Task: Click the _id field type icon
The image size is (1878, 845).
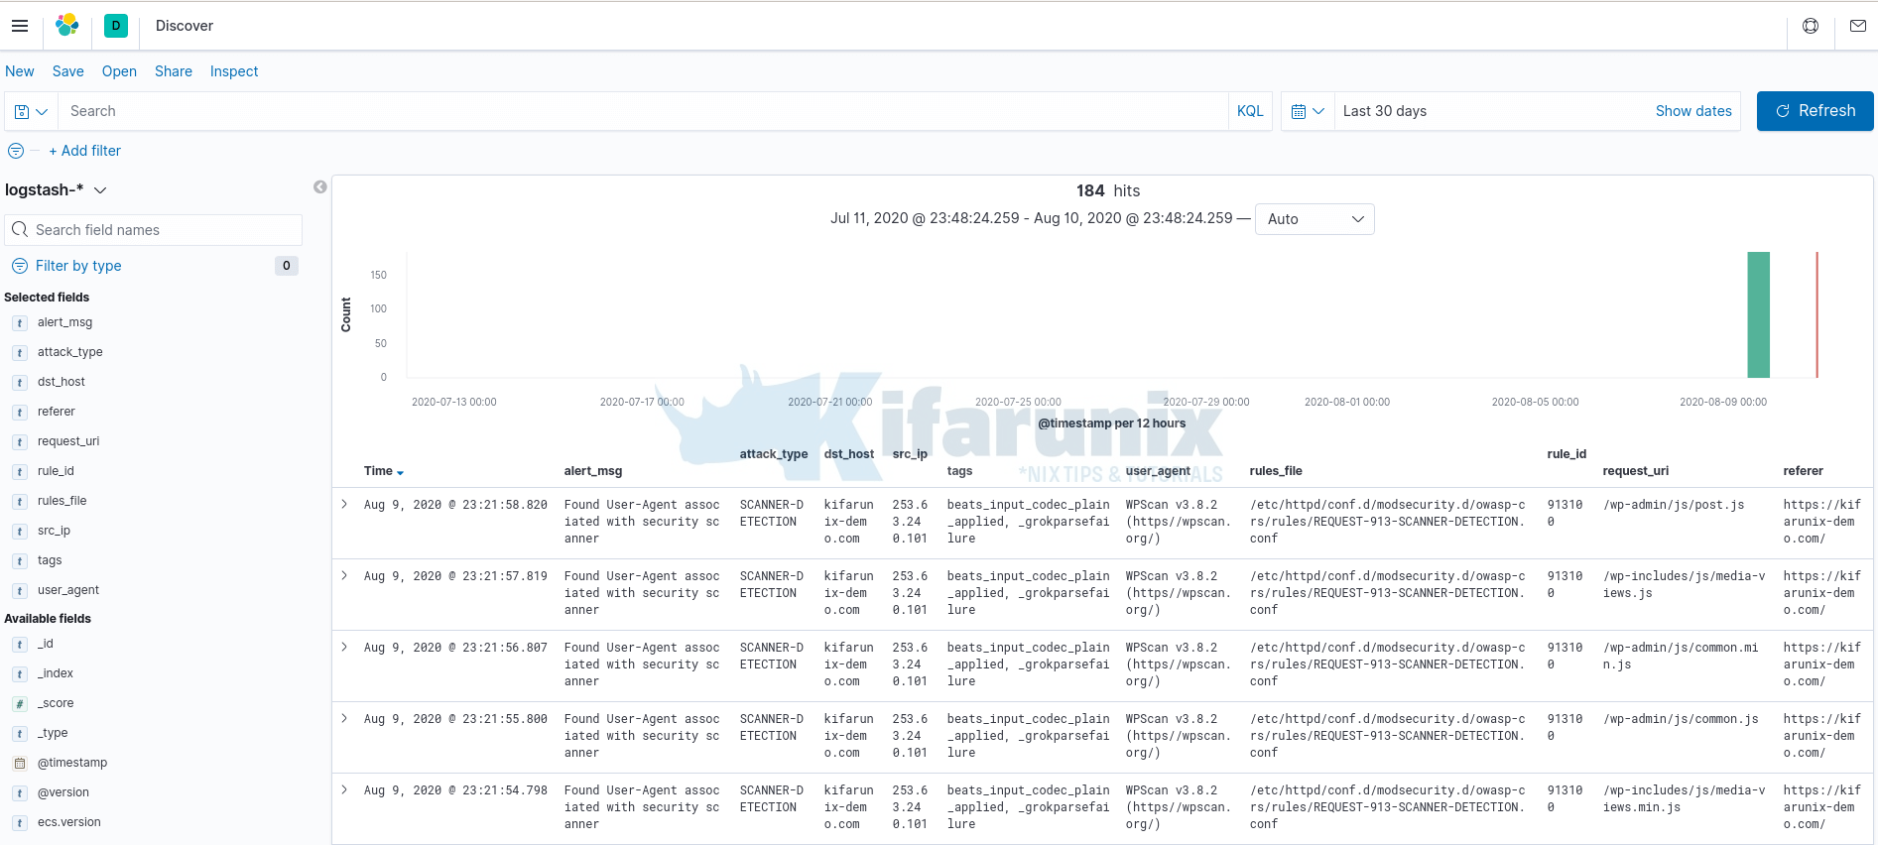Action: (20, 645)
